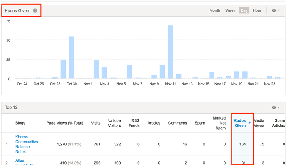Select the Day granularity button
Viewport: 286px width, 165px height.
pyautogui.click(x=244, y=10)
